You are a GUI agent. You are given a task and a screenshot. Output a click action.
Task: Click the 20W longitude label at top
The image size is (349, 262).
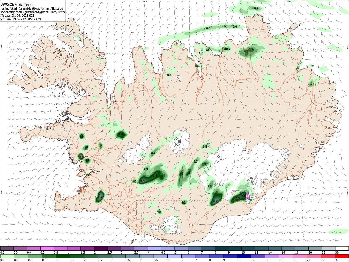(145, 1)
